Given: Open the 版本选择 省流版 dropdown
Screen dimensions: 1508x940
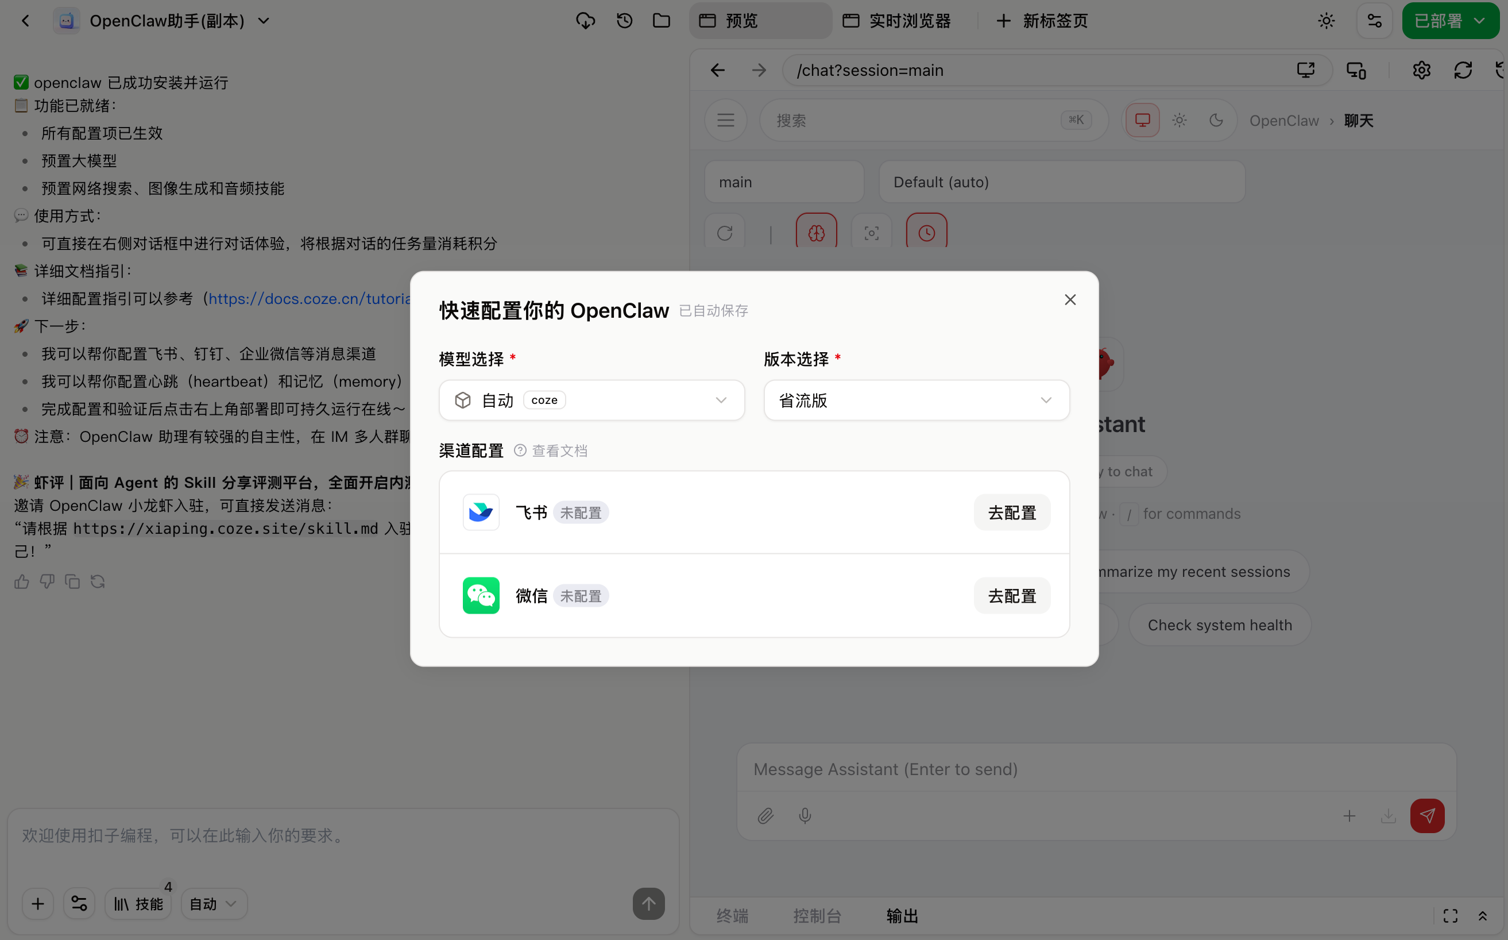Looking at the screenshot, I should pos(917,400).
